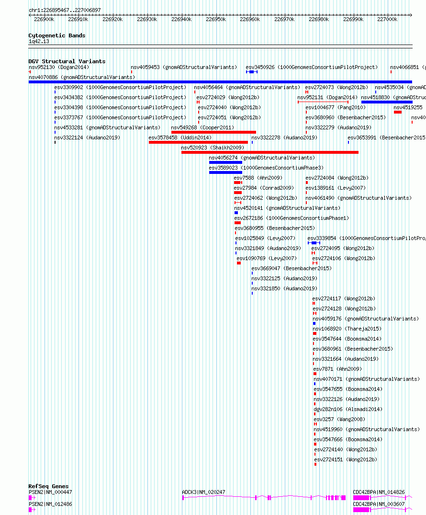Click nsv549268 (Cooper2011) label
Screen dimensions: 426x515
point(202,127)
